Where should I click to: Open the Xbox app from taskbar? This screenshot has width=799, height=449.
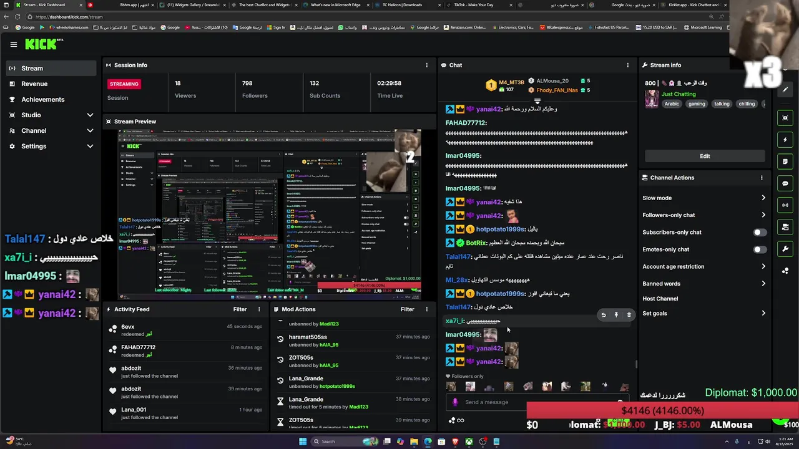469,442
